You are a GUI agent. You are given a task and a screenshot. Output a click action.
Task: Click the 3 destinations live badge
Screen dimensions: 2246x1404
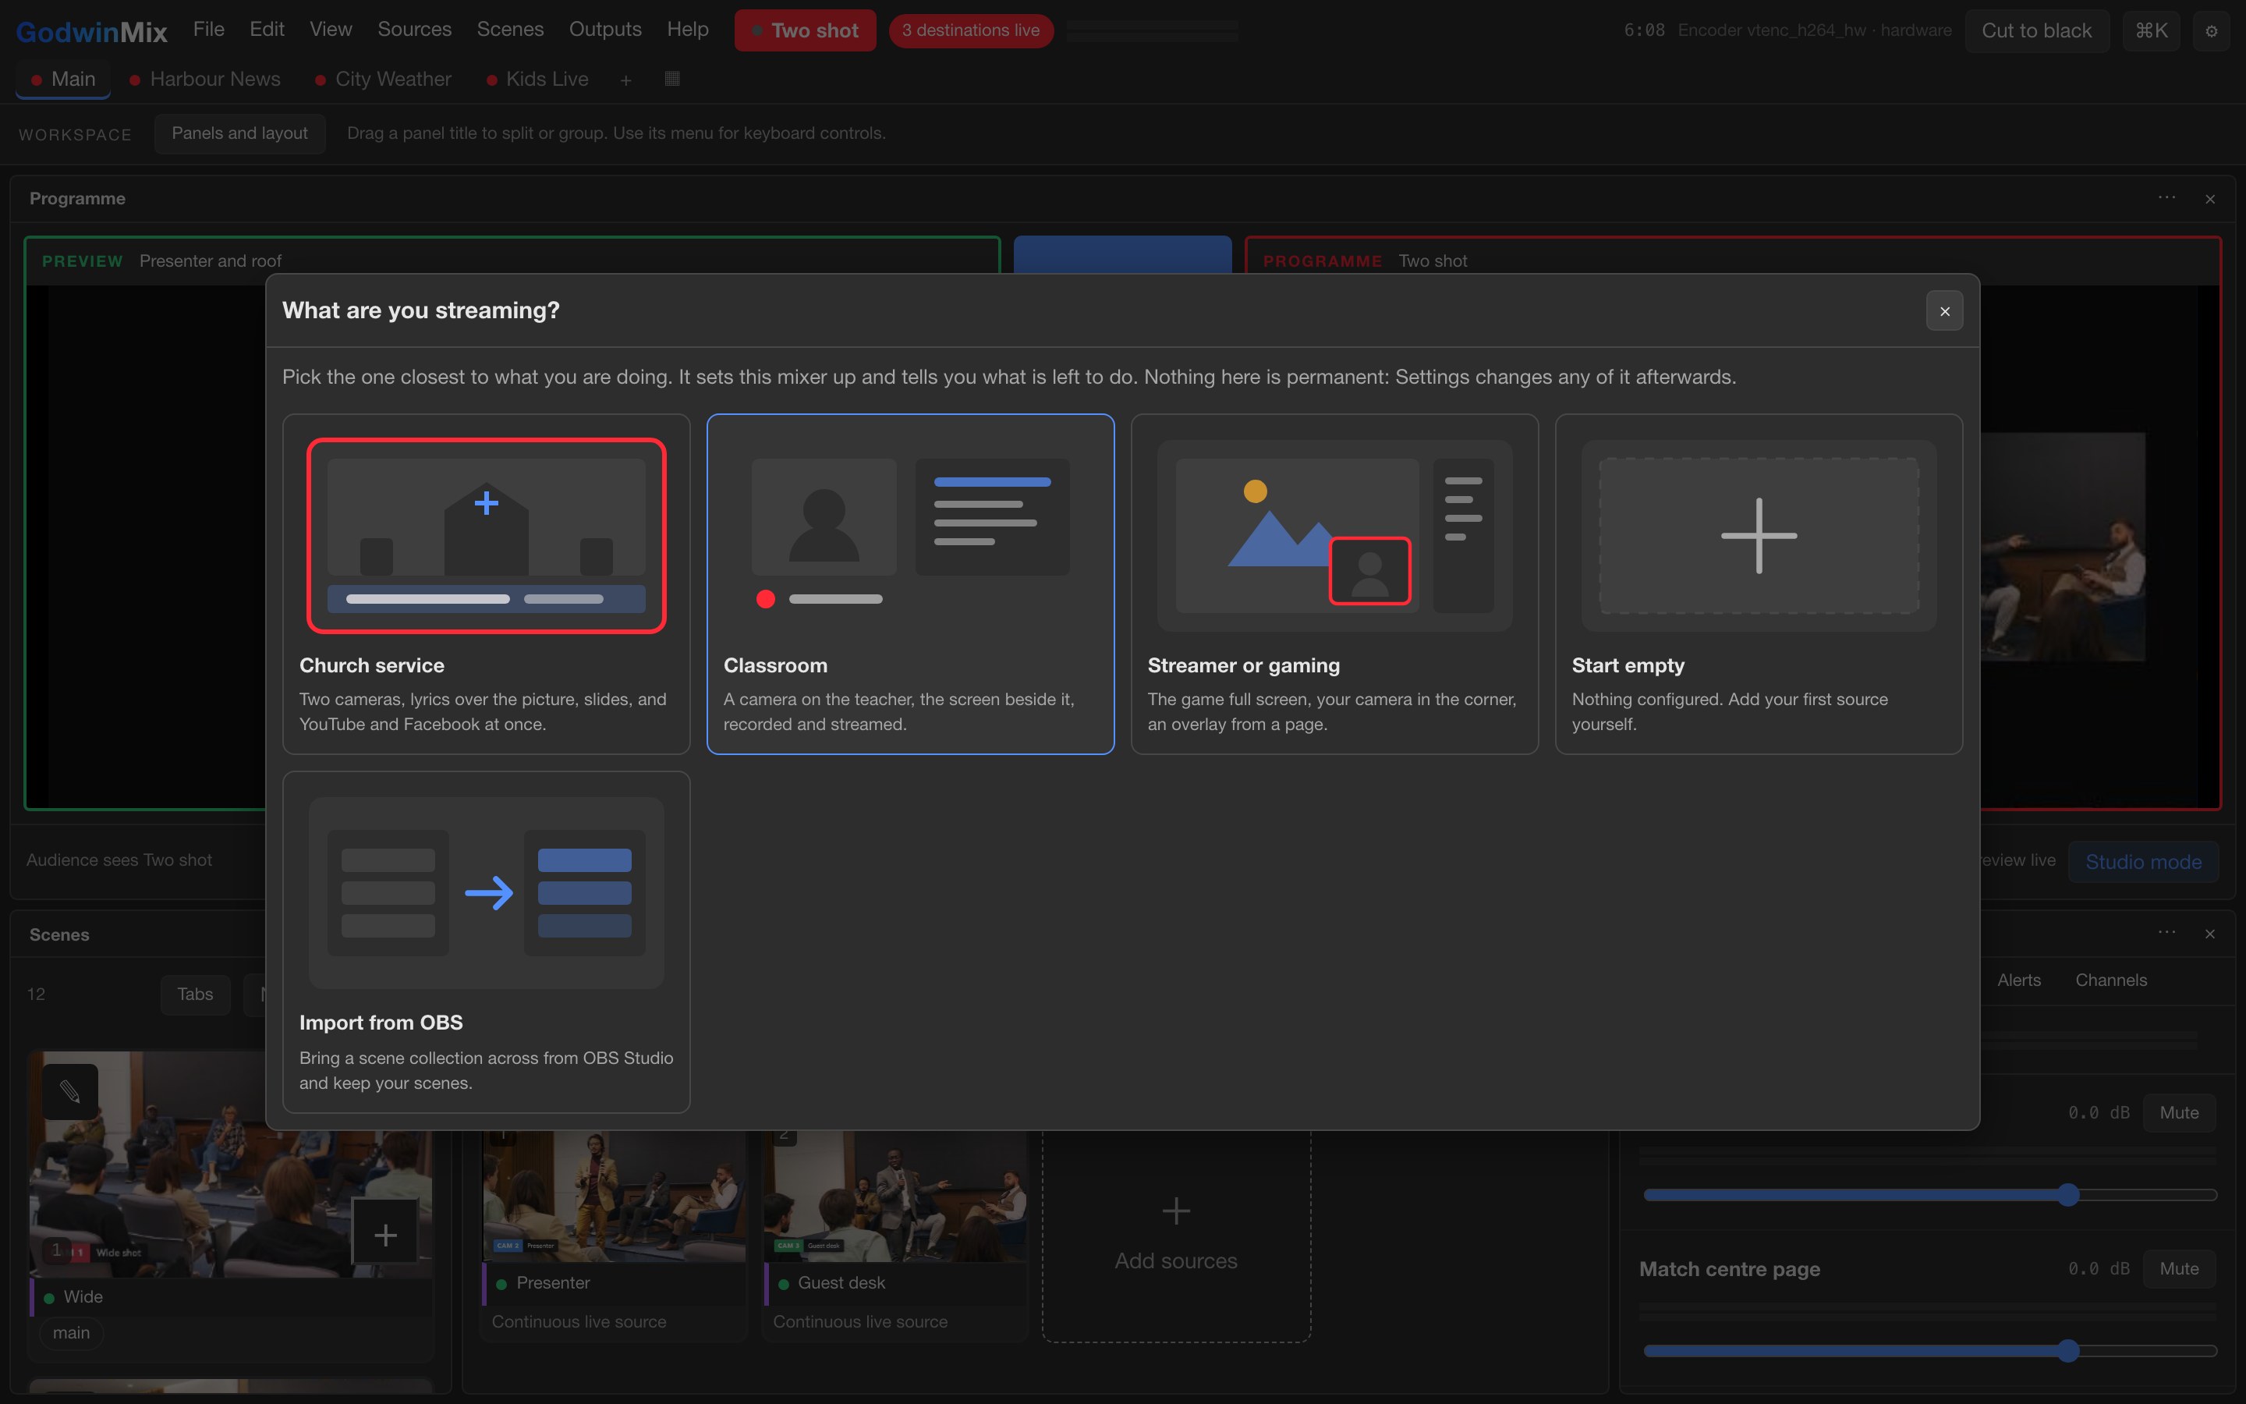coord(971,30)
